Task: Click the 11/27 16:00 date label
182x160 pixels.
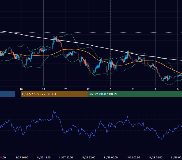Action: [x=21, y=157]
